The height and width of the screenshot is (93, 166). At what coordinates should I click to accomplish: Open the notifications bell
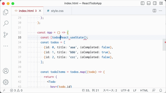pyautogui.click(x=161, y=90)
